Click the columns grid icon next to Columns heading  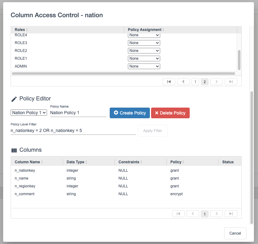pyautogui.click(x=14, y=150)
